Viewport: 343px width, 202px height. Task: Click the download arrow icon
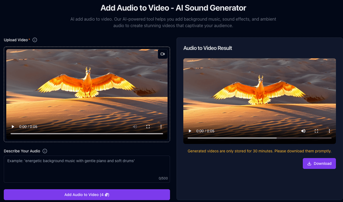(x=309, y=163)
